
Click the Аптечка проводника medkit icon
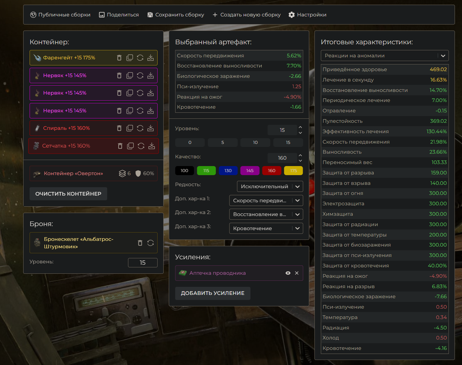(x=182, y=273)
